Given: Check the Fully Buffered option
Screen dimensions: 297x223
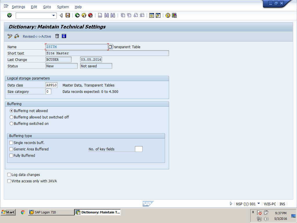Looking at the screenshot, I should click(x=11, y=156).
